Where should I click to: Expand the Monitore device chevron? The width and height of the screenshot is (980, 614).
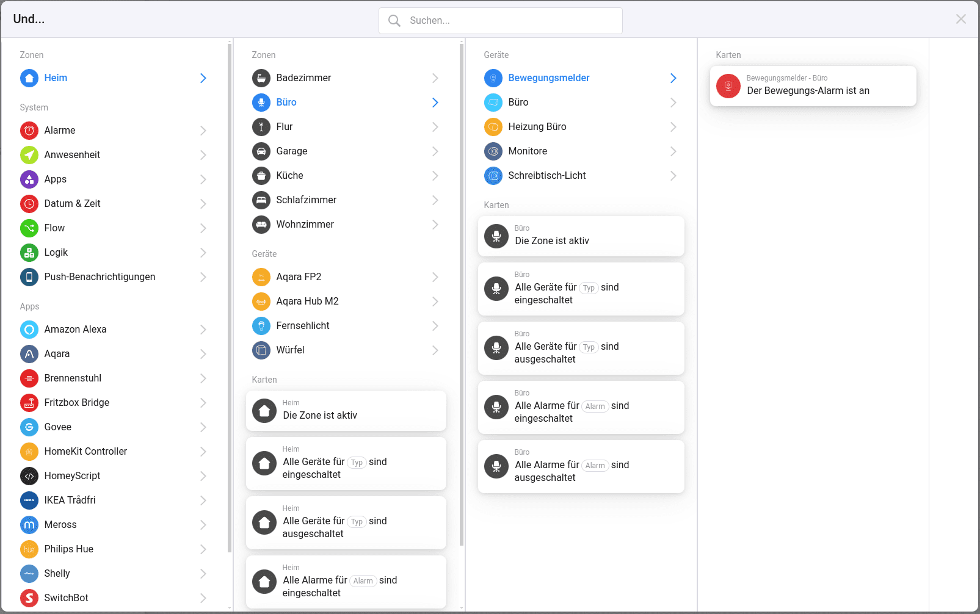click(673, 151)
